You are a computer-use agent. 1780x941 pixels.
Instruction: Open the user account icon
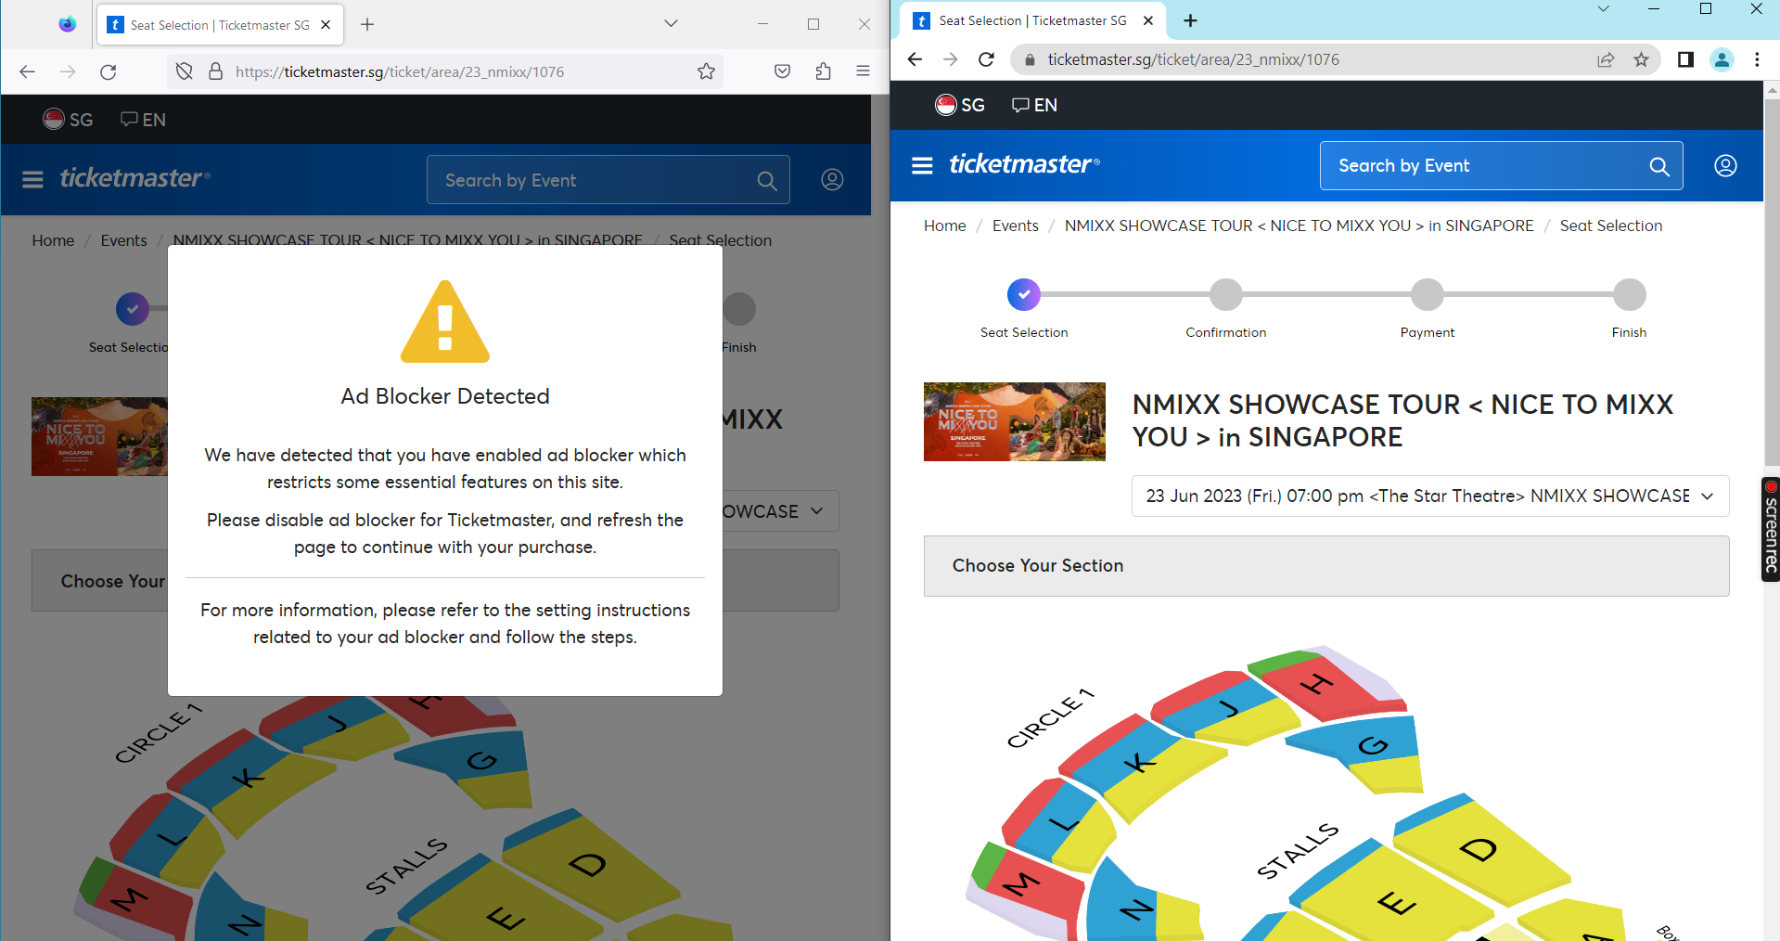click(x=1724, y=165)
